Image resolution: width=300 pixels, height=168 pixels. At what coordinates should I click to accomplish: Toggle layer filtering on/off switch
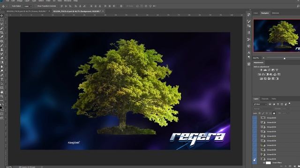(290, 104)
